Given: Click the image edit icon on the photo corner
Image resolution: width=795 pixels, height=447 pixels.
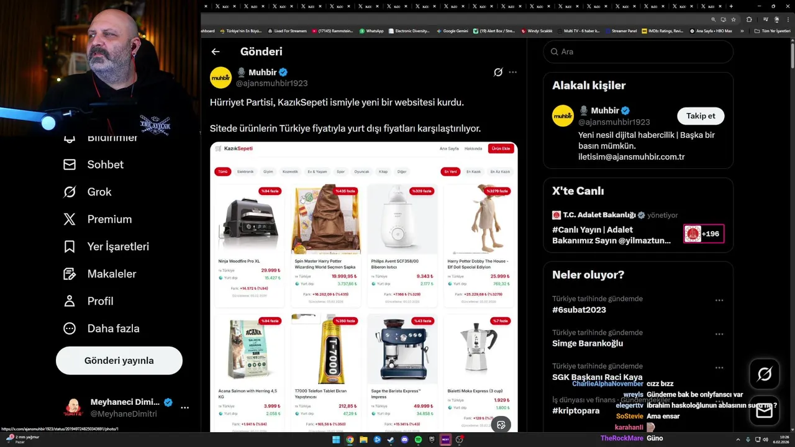Looking at the screenshot, I should (x=501, y=425).
